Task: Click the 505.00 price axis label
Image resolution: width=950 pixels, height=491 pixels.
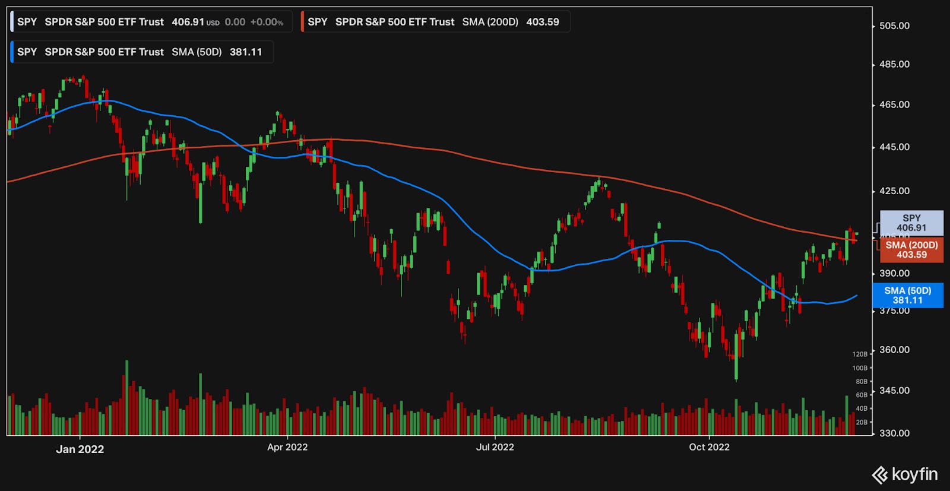Action: 894,26
